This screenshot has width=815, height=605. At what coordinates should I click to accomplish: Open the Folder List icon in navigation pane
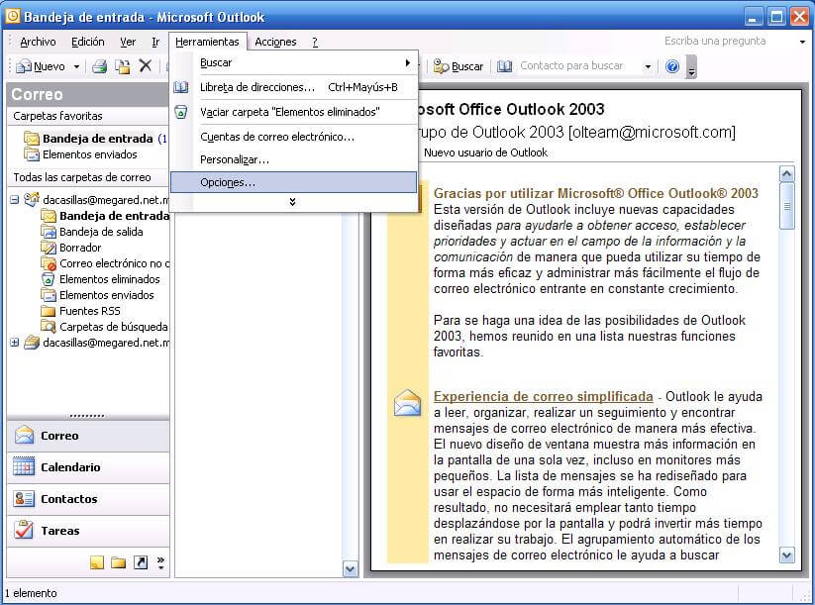click(x=119, y=562)
